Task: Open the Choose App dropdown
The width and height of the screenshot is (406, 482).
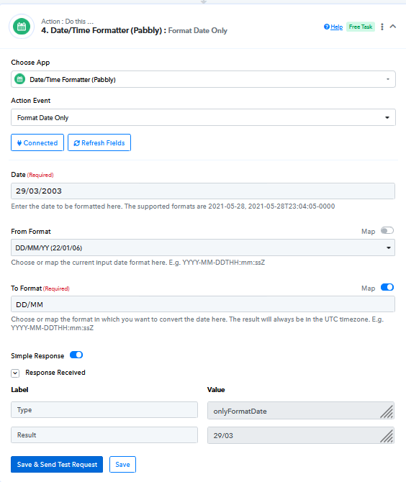Action: point(203,79)
